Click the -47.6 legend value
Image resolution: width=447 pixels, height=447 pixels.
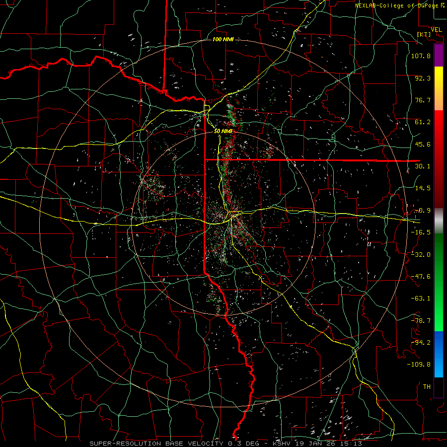coord(421,277)
